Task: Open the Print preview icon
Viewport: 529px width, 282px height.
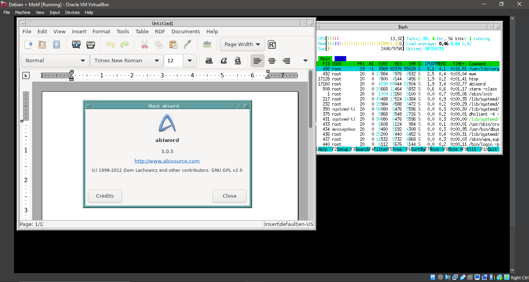Action: tap(76, 44)
